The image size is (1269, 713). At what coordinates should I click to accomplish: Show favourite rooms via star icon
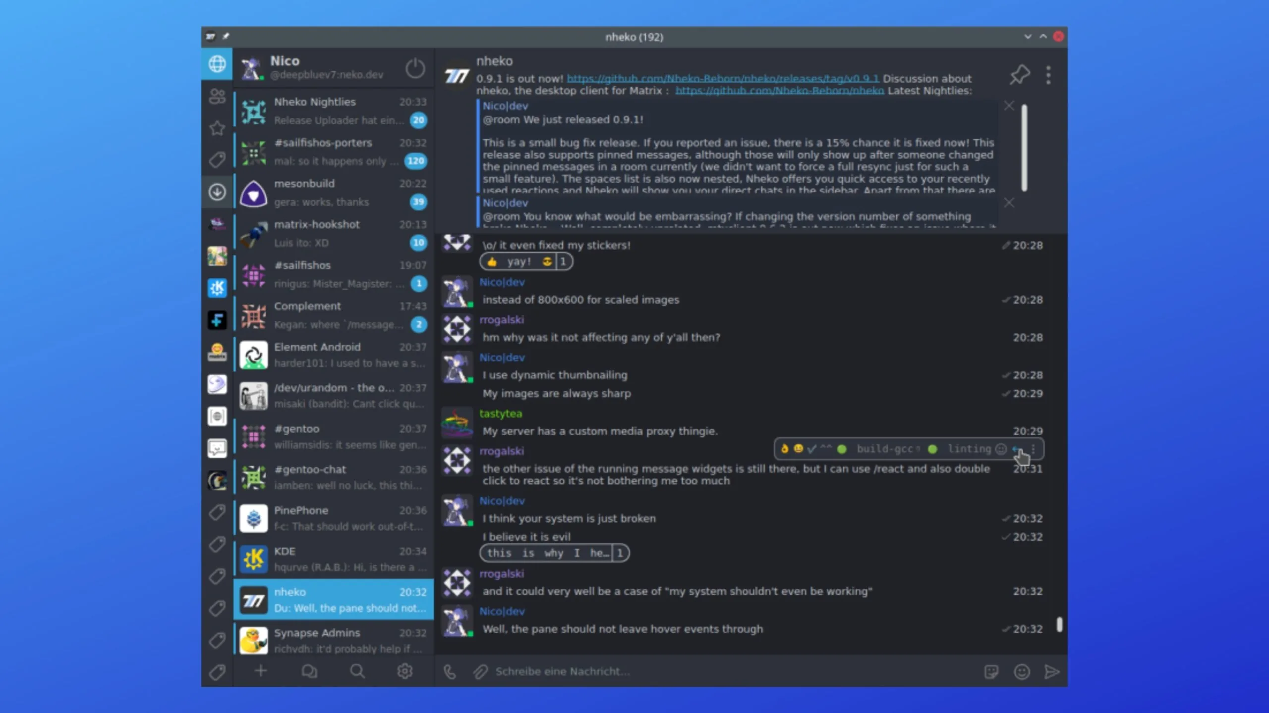tap(217, 128)
